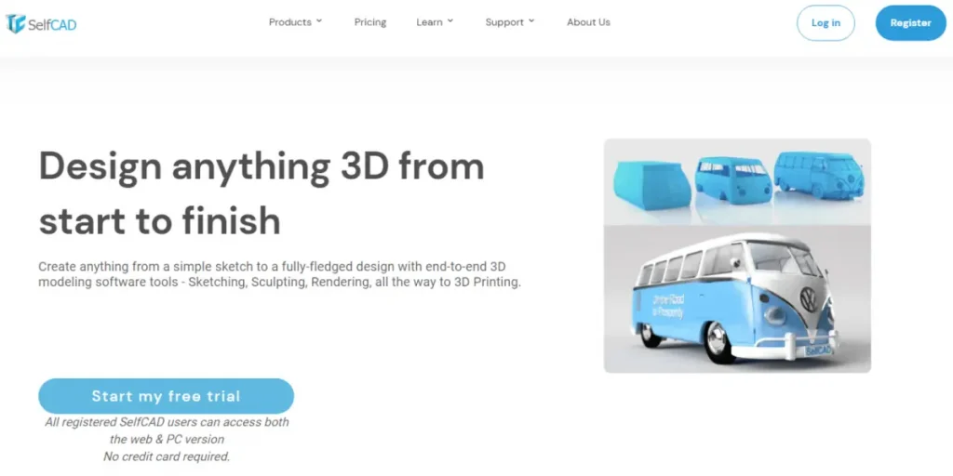Expand the Products dropdown chevron

point(319,21)
